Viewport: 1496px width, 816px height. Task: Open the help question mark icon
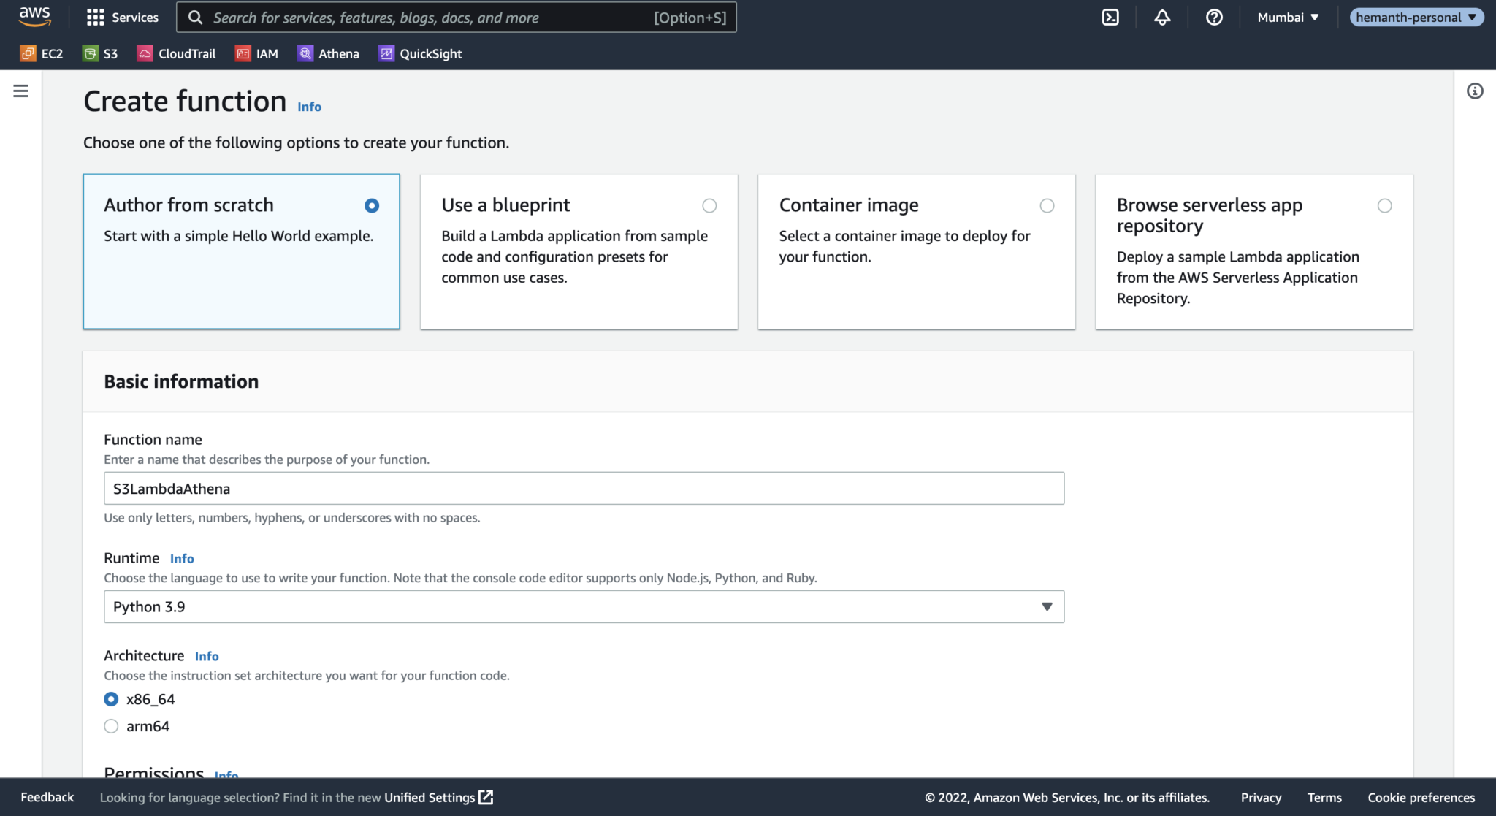(x=1213, y=17)
